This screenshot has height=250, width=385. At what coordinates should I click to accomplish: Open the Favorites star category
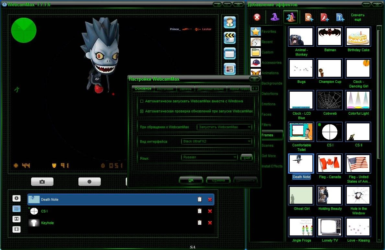click(x=266, y=31)
